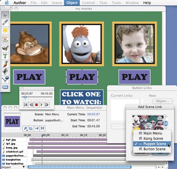
Task: Click the sequencer PLAY button preview thumbnail
Action: (x=12, y=122)
